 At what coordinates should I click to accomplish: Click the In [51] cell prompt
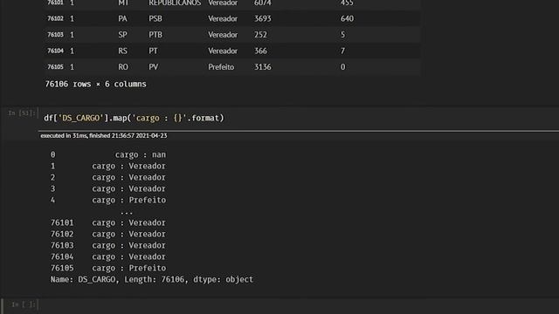coord(22,113)
